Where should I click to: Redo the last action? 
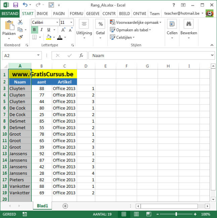point(38,5)
